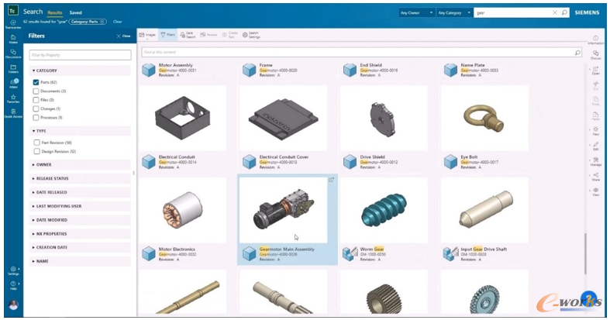Open Gearmotor Main Assembly in new tab icon
Viewport: 610px width, 320px height.
tap(331, 180)
